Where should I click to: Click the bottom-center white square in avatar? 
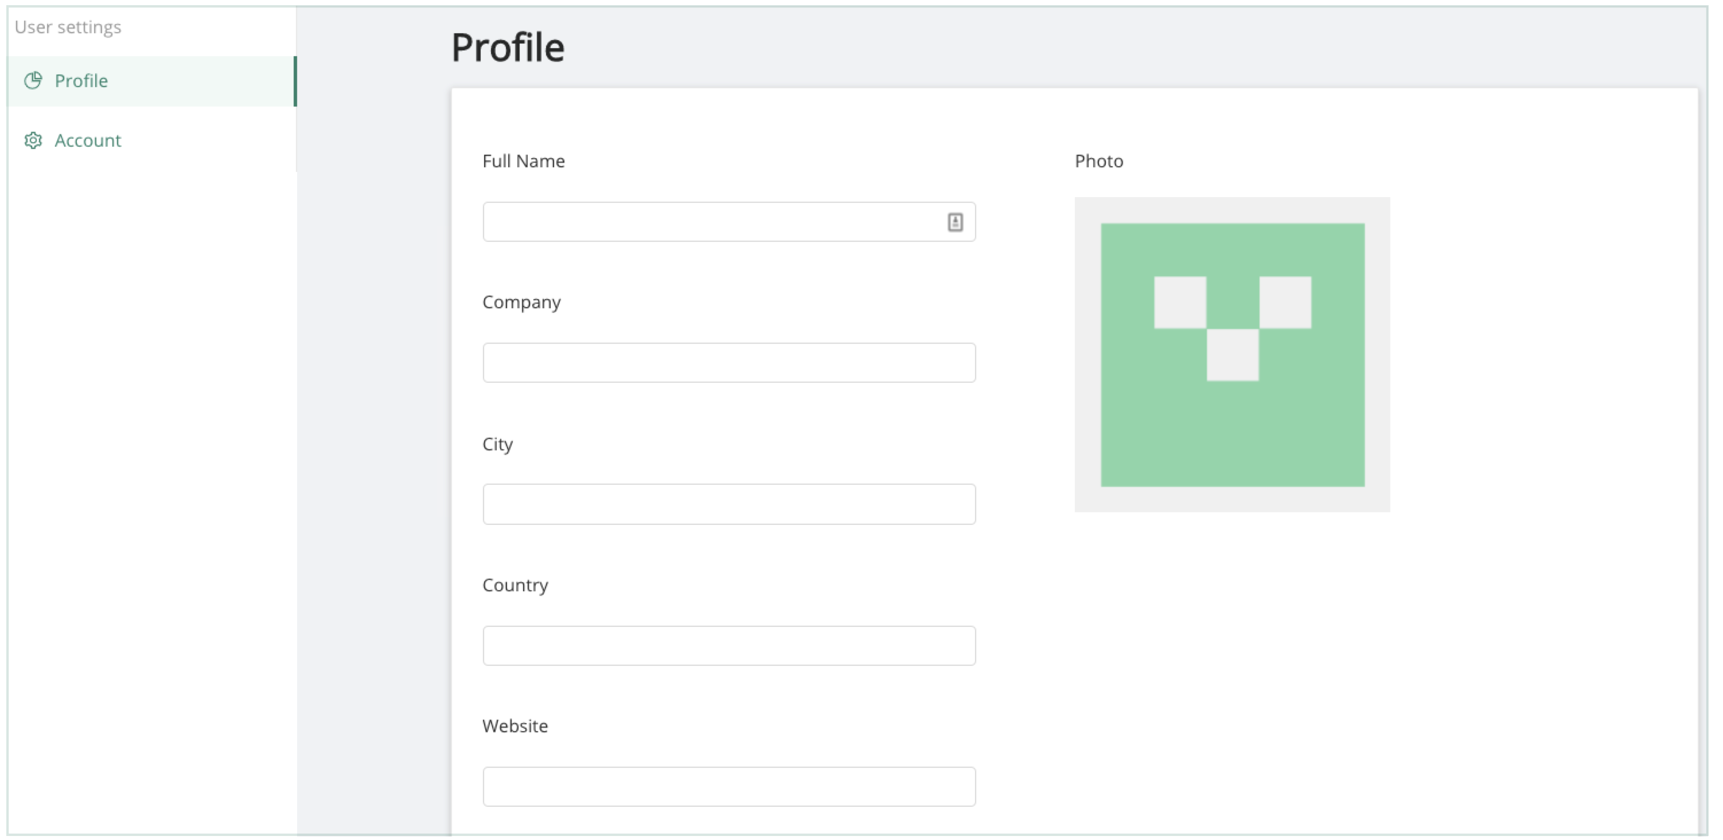pyautogui.click(x=1232, y=355)
